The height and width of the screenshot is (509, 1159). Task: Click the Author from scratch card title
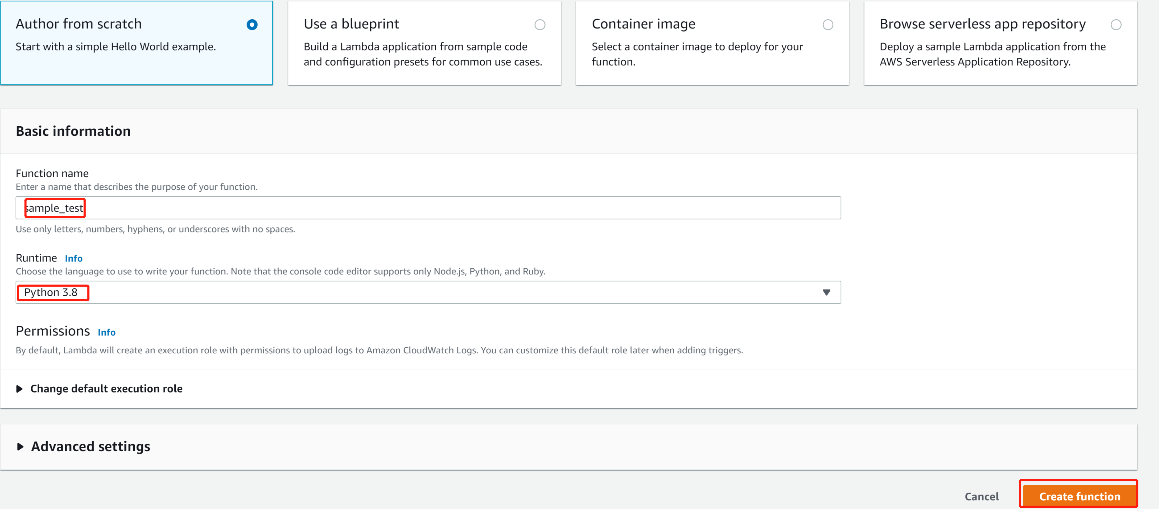click(x=79, y=24)
